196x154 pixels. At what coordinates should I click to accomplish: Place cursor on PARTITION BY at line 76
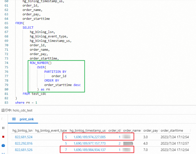[x=55, y=72]
